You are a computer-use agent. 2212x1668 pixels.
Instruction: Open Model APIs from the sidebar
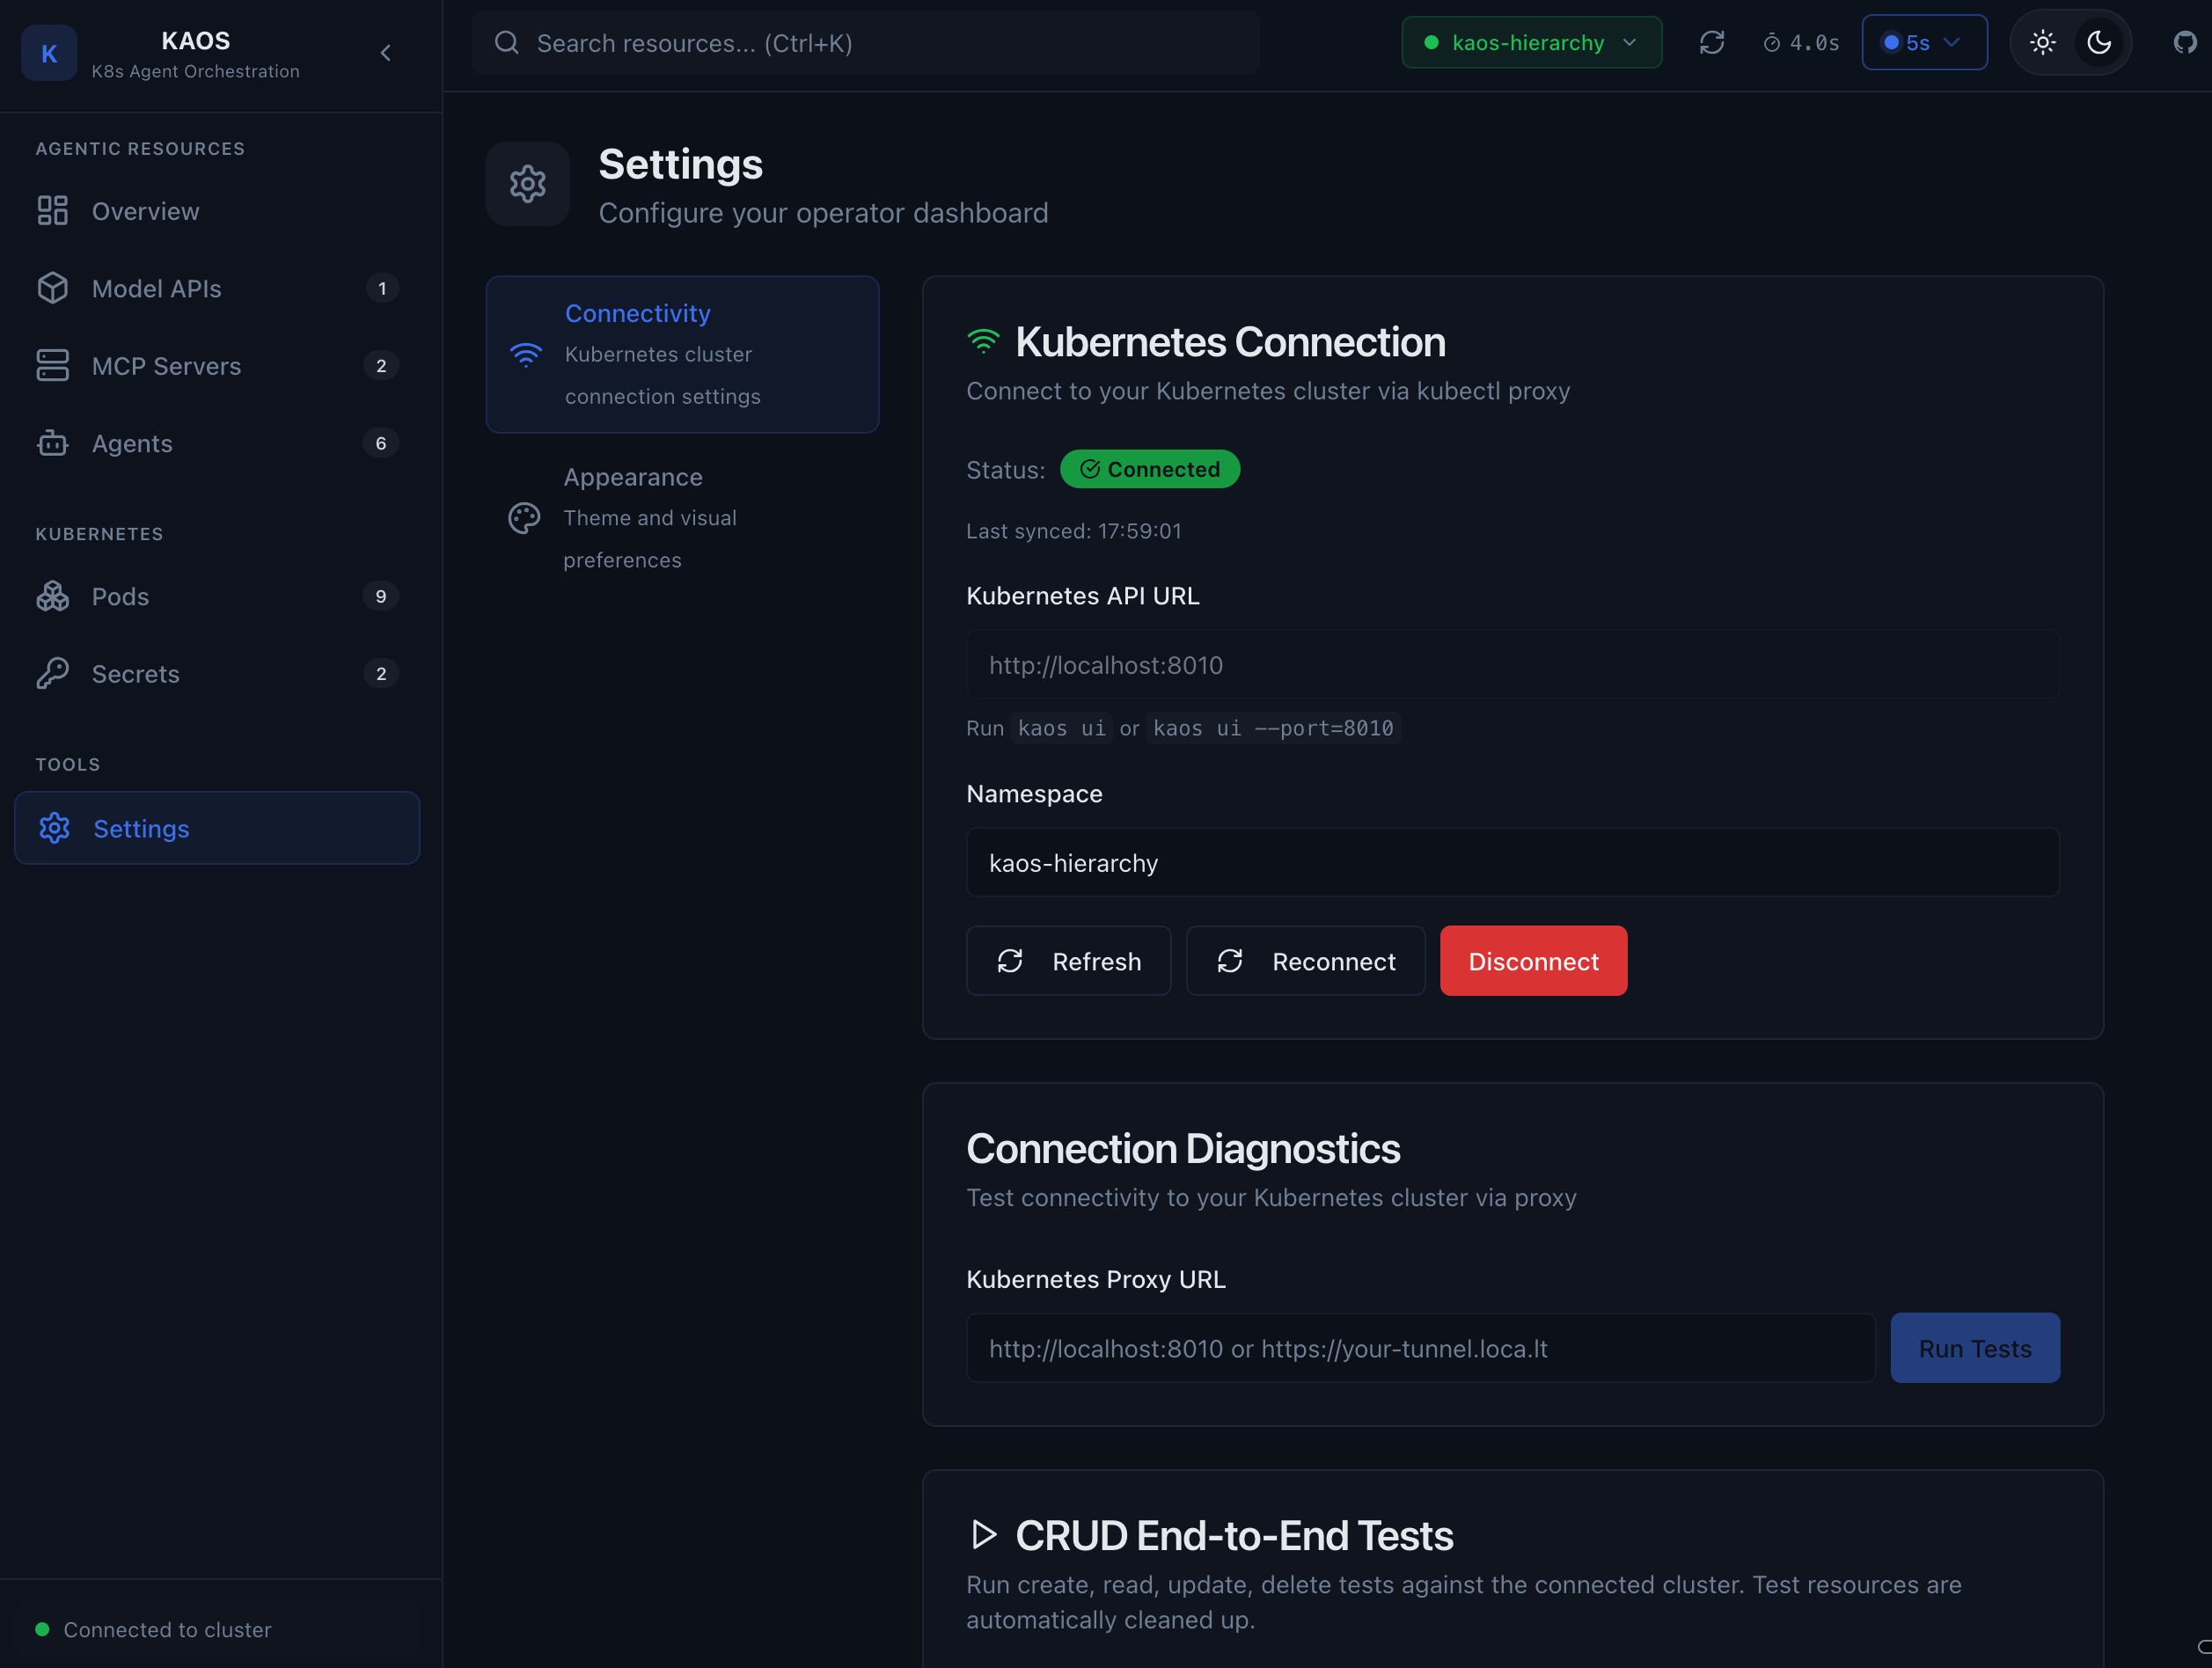[156, 288]
